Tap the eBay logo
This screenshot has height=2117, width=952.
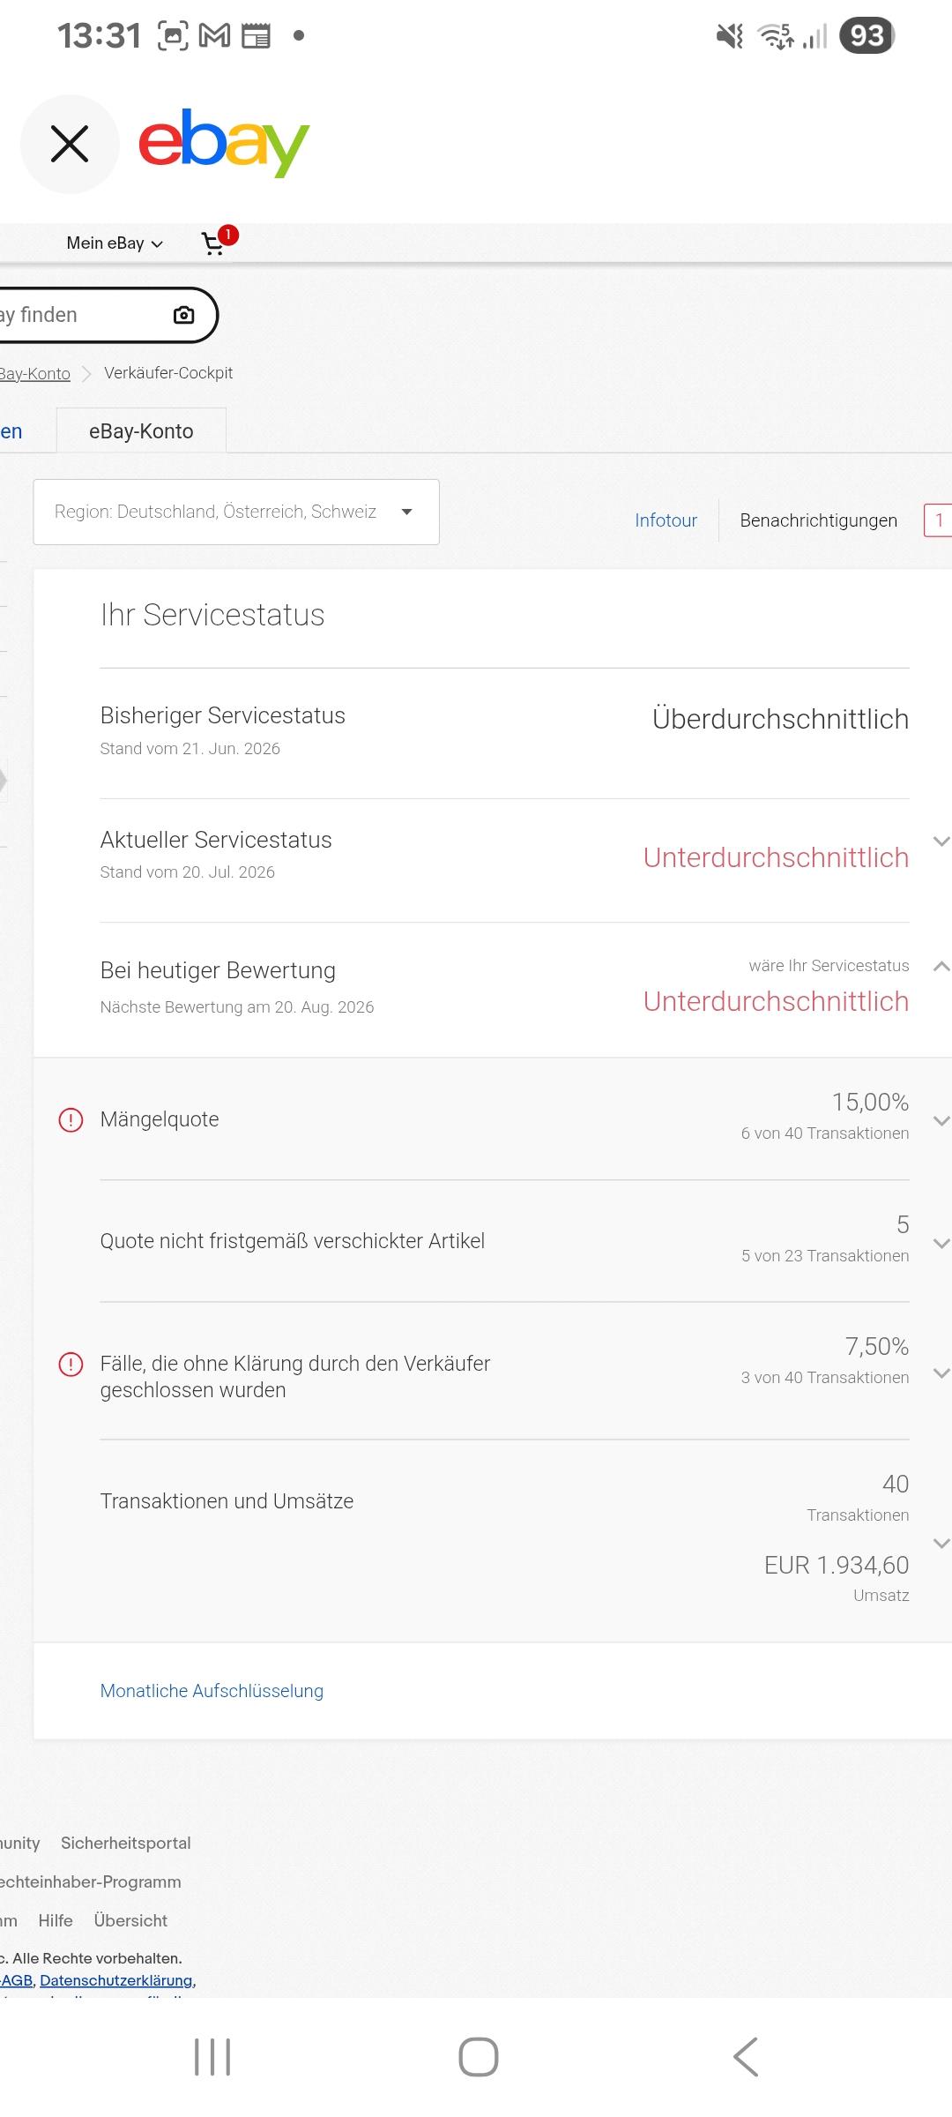224,143
